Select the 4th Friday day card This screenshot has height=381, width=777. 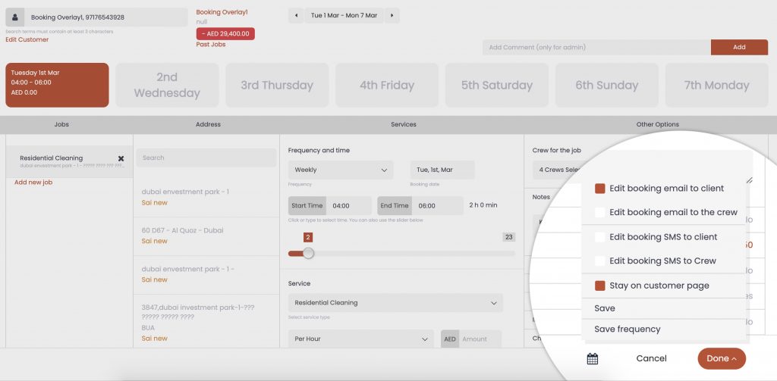386,86
